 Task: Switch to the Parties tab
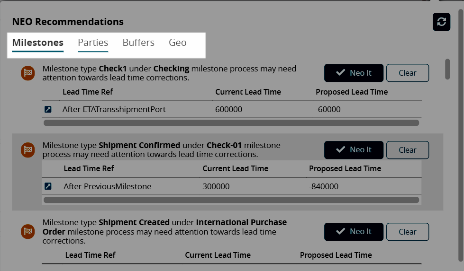tap(93, 43)
